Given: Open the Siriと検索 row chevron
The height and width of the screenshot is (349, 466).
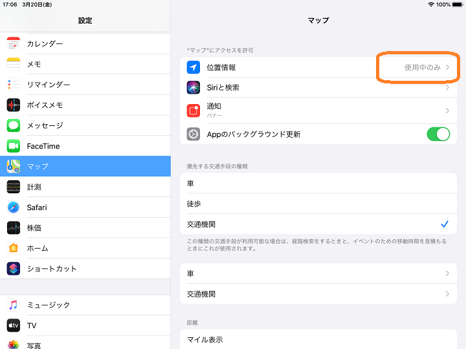Looking at the screenshot, I should [447, 87].
